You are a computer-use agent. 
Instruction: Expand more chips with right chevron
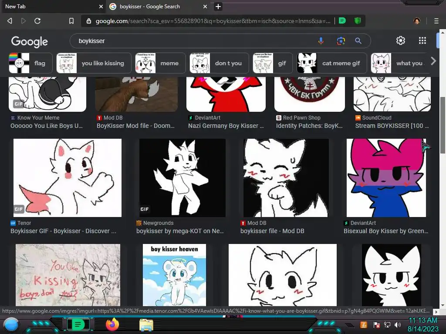(x=433, y=61)
